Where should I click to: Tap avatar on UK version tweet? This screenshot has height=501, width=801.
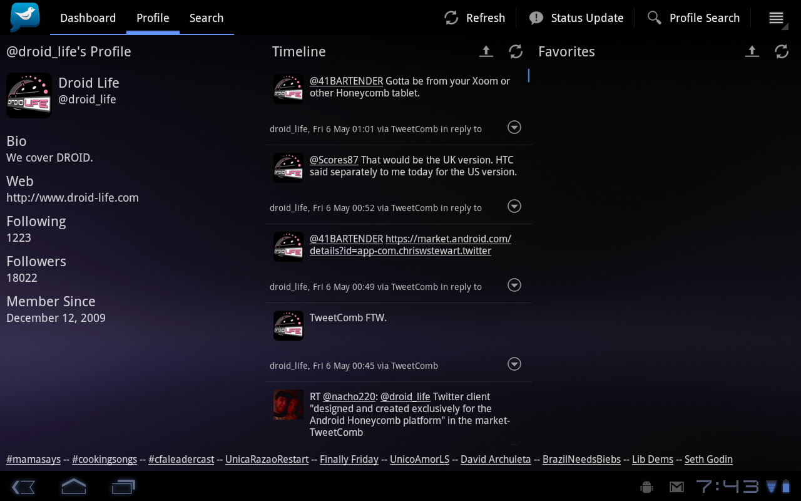tap(288, 168)
